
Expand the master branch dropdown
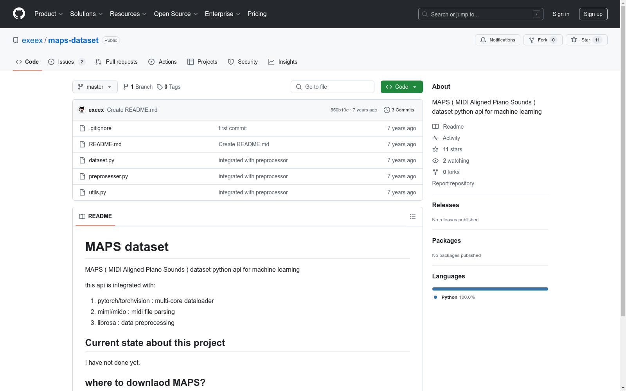(x=95, y=87)
